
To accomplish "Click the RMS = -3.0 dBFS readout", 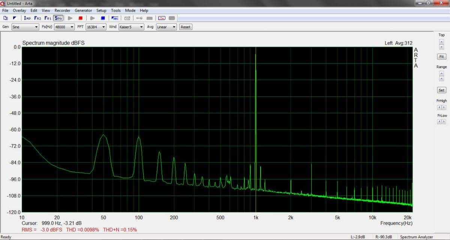I will [x=42, y=230].
